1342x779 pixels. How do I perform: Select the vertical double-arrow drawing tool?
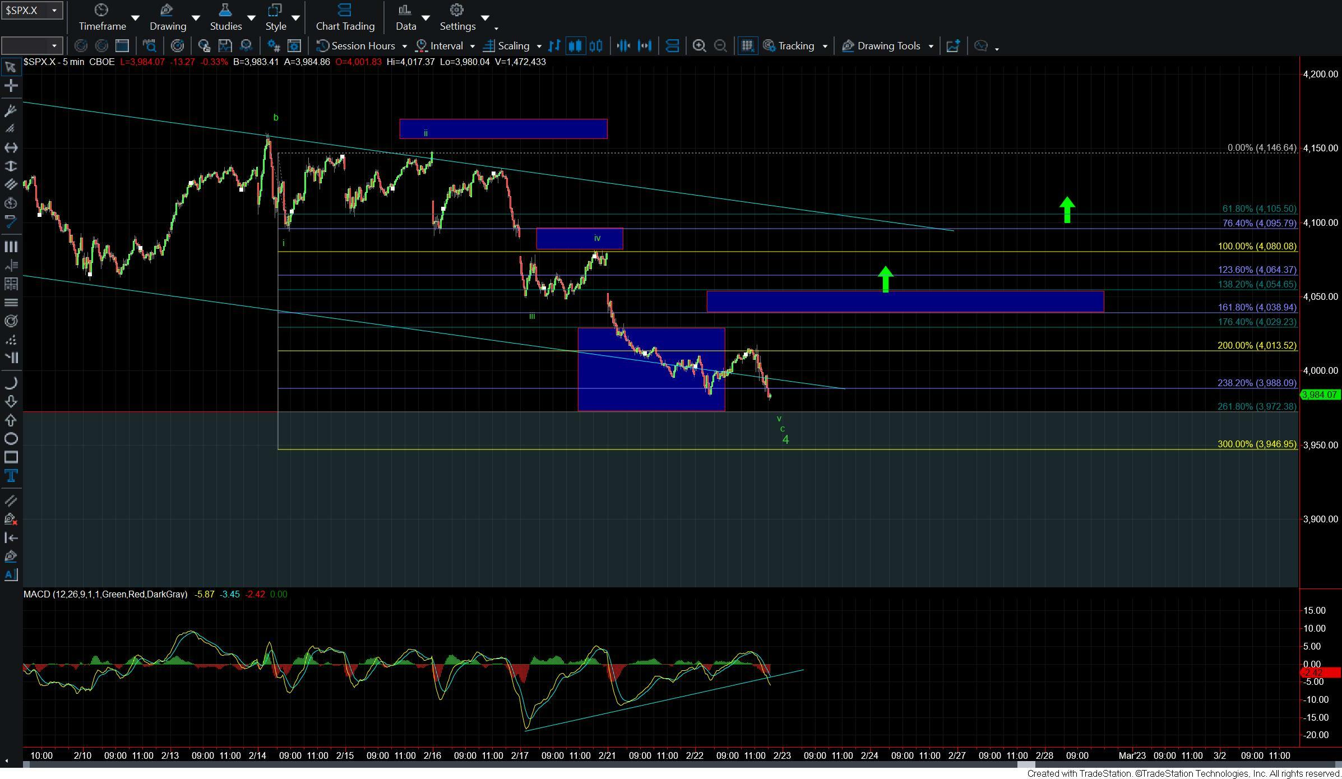(11, 166)
